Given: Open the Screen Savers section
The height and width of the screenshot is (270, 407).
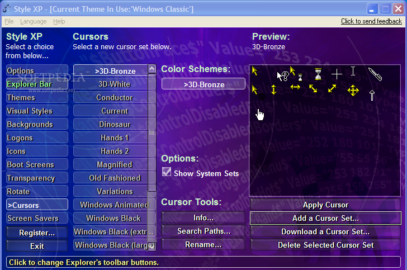Looking at the screenshot, I should point(37,219).
